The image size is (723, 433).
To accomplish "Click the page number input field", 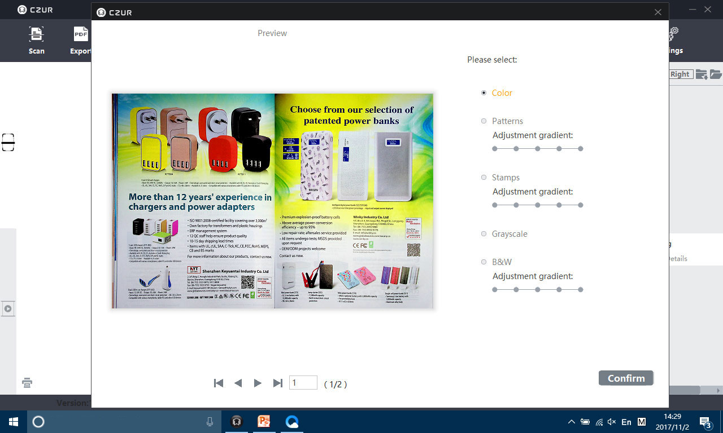I will (x=303, y=383).
